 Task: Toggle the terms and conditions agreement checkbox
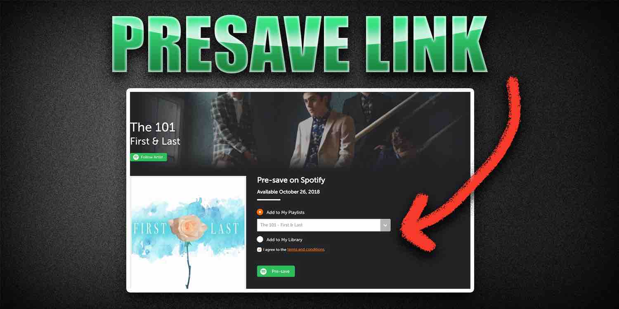[259, 250]
